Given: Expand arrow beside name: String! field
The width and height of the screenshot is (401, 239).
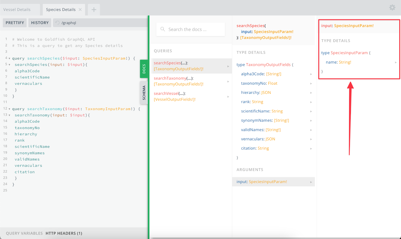Looking at the screenshot, I should coord(396,63).
